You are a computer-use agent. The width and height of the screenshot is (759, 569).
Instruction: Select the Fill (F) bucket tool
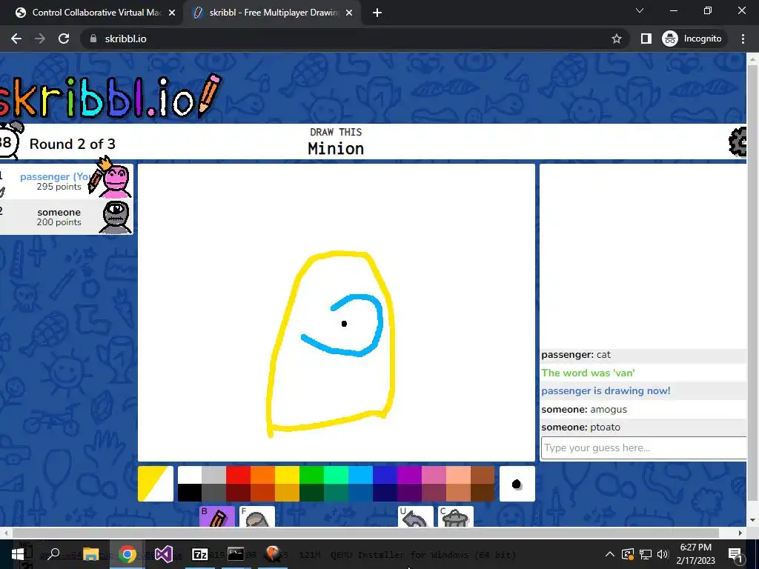click(x=257, y=516)
